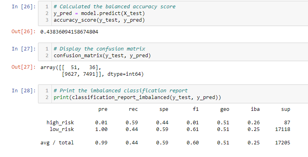Click the sup column header

click(285, 109)
